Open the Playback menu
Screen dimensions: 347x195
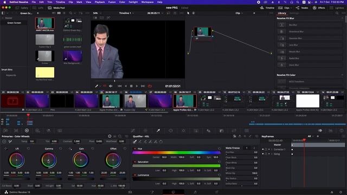point(100,2)
